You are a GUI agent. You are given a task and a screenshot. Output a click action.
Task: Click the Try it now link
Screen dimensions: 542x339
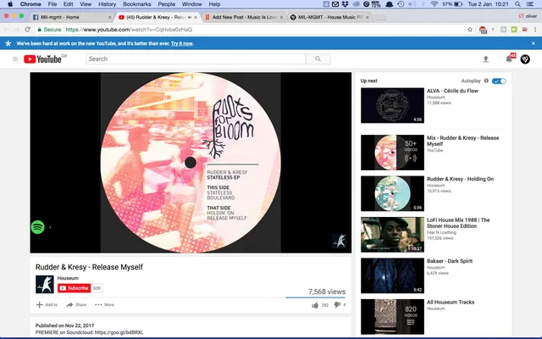(182, 43)
